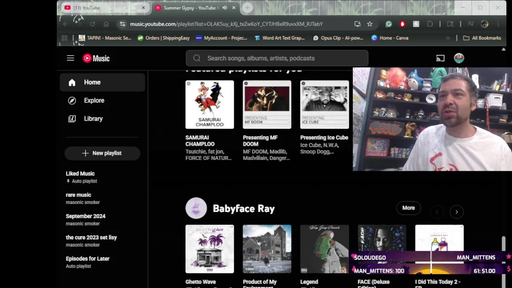The height and width of the screenshot is (288, 512).
Task: Open Word Art Text Graphic bookmark
Action: point(279,38)
